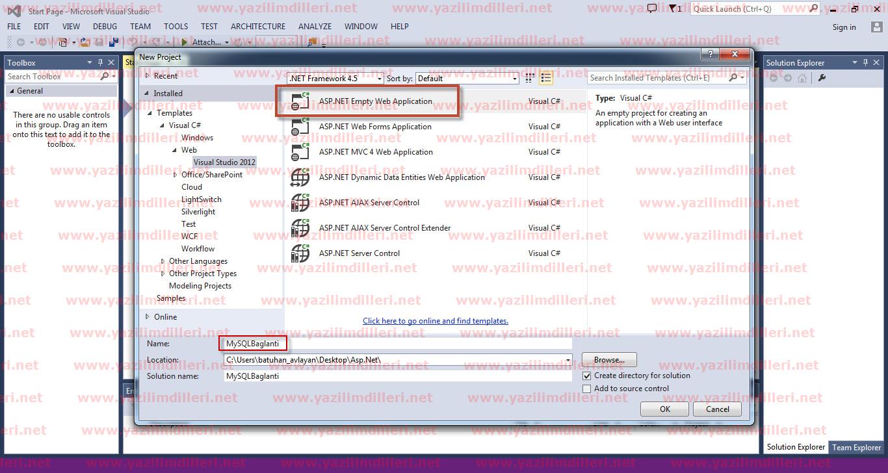Viewport: 888px width, 473px height.
Task: Select Silverlight in the templates tree
Action: pyautogui.click(x=198, y=212)
